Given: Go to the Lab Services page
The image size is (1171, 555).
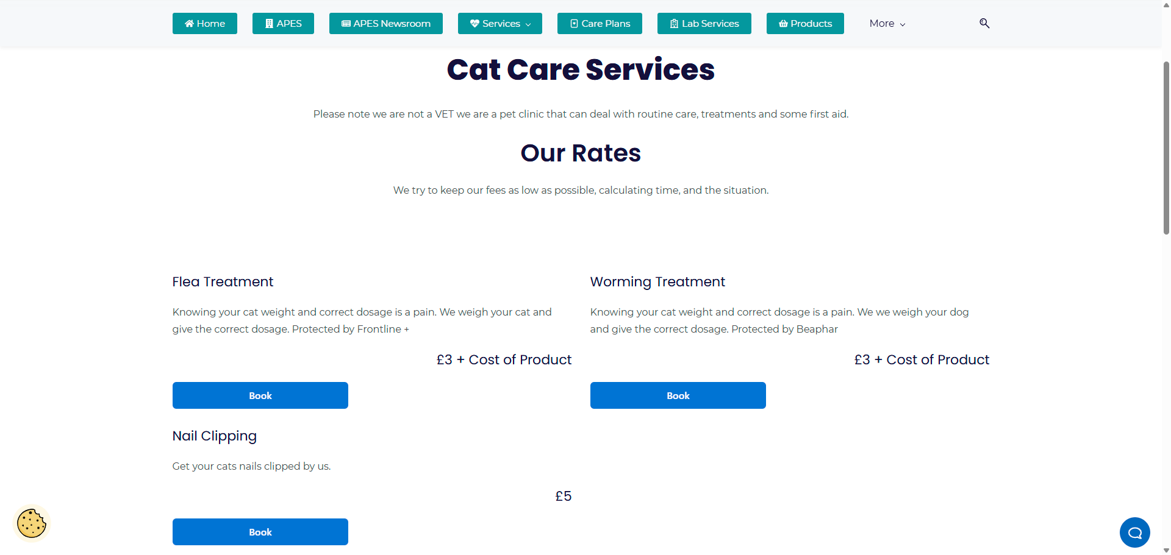Looking at the screenshot, I should pos(704,23).
